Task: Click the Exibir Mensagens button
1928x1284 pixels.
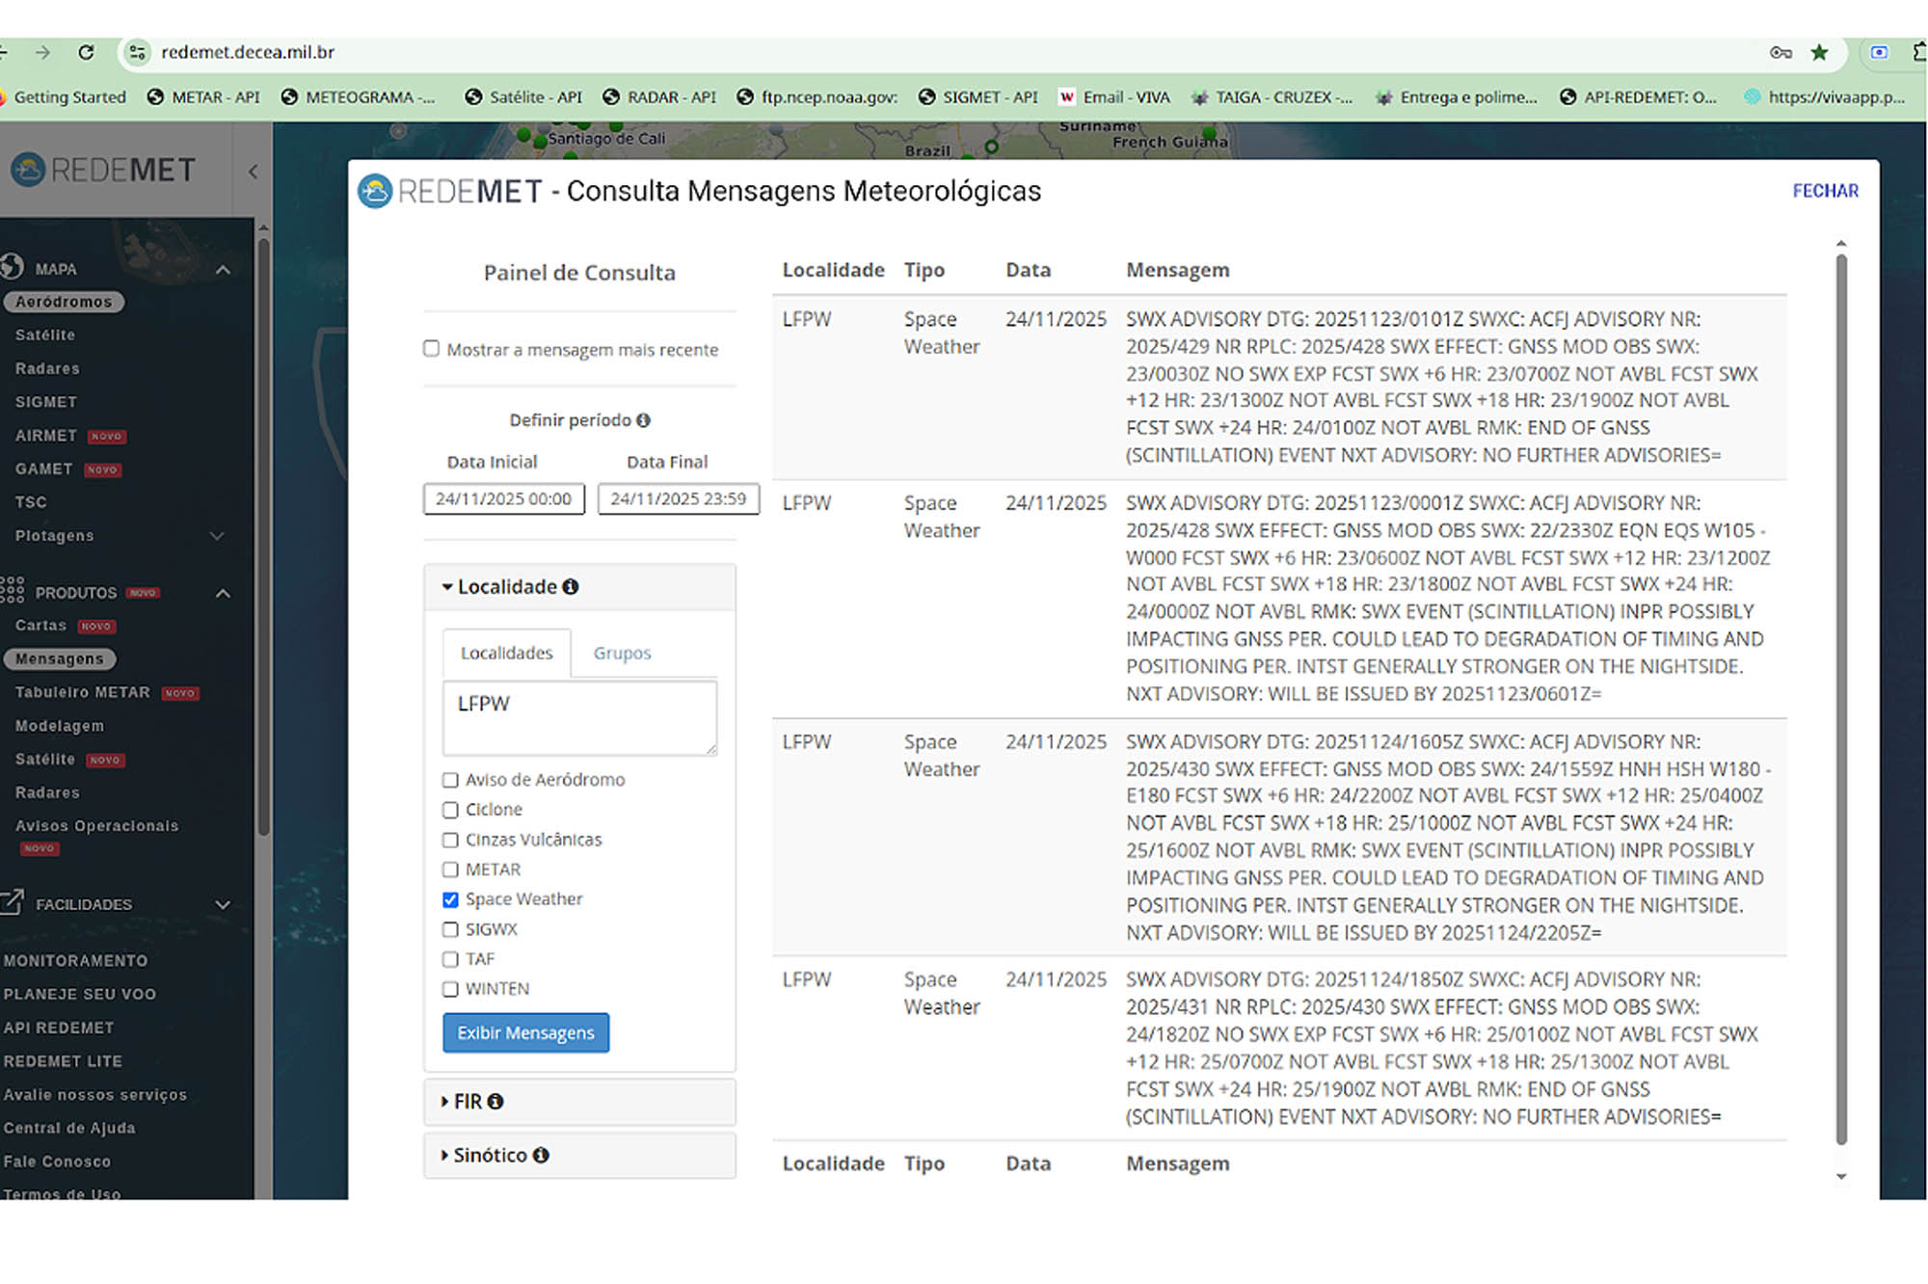Action: (x=525, y=1032)
